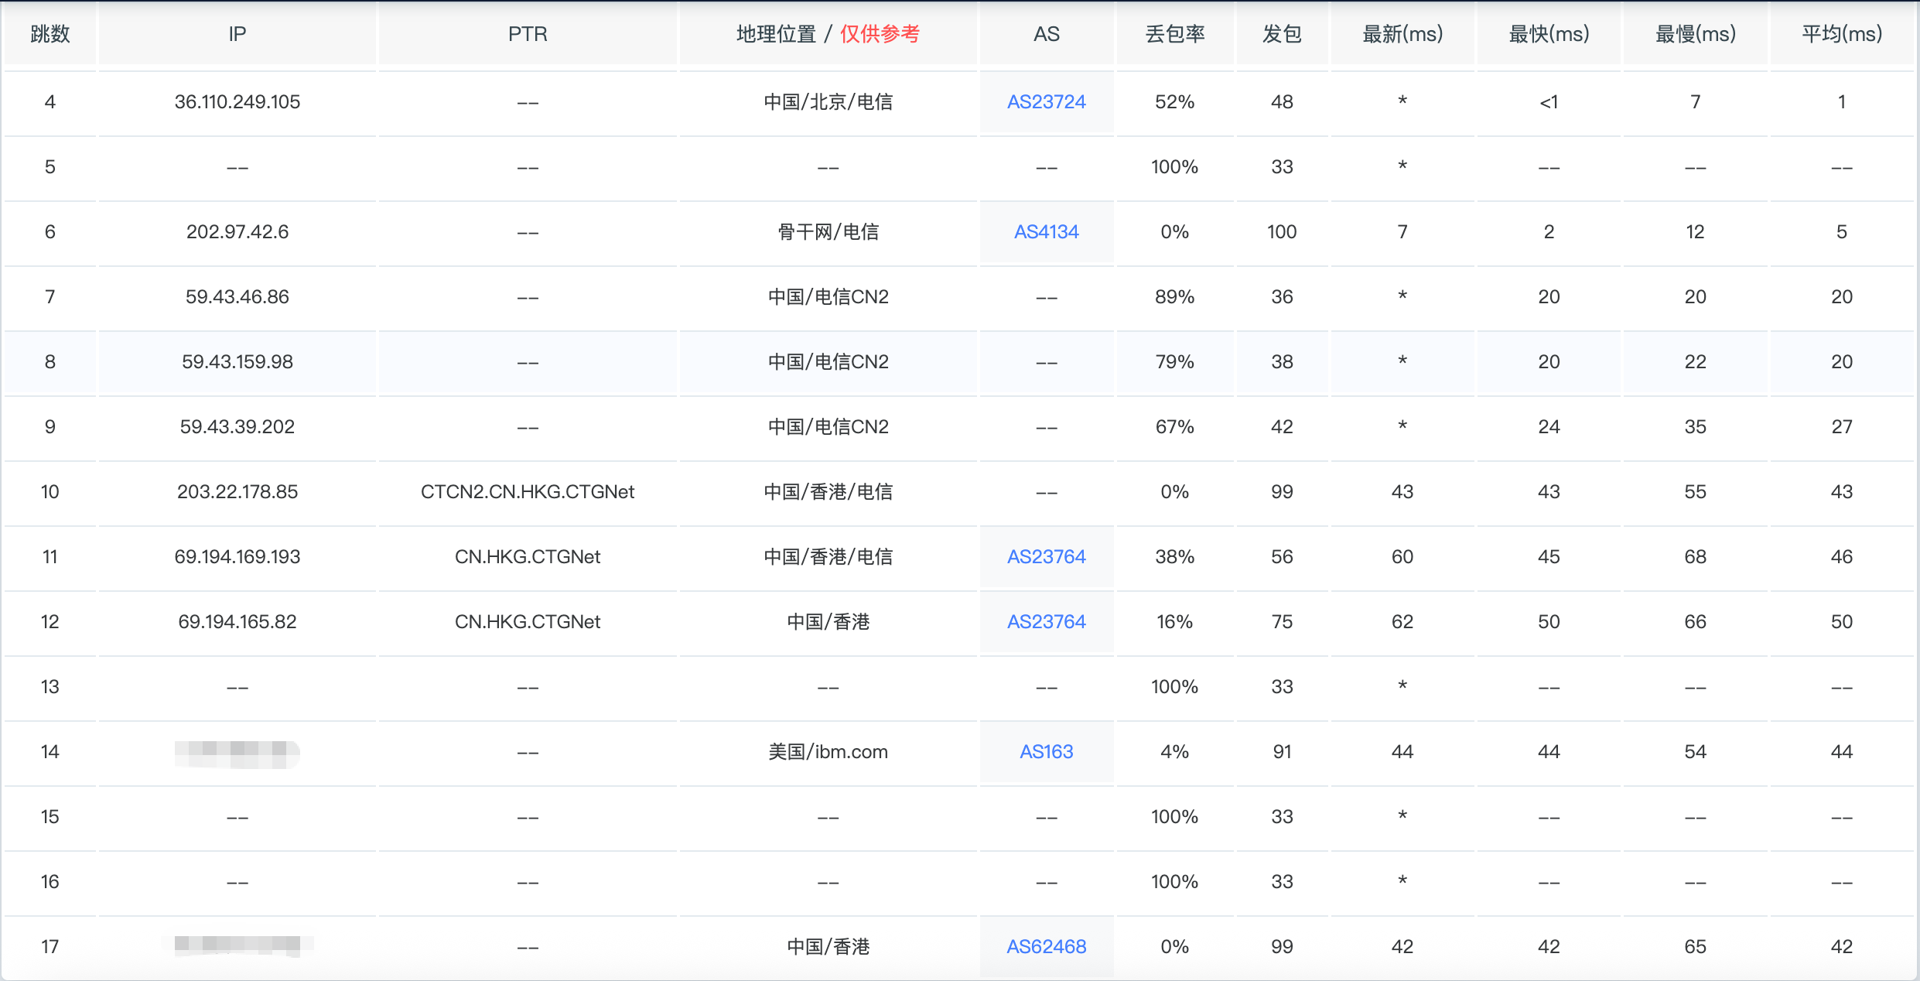Image resolution: width=1920 pixels, height=981 pixels.
Task: Click the 89% packet loss cell
Action: pyautogui.click(x=1174, y=297)
